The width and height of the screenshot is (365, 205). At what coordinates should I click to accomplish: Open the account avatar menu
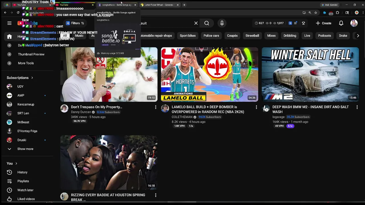pos(354,23)
